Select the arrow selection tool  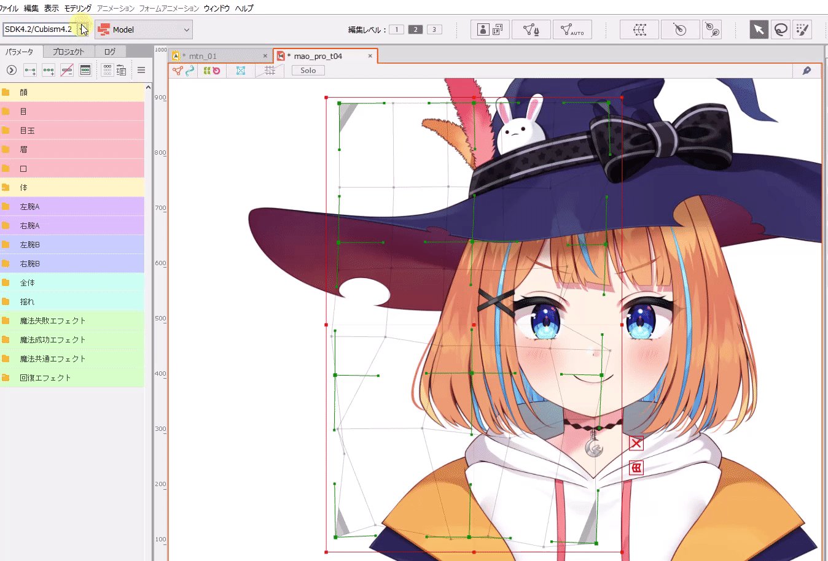759,29
